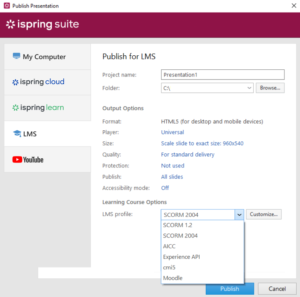Close the Publish Presentation dialog
This screenshot has height=297, width=300.
coord(294,6)
